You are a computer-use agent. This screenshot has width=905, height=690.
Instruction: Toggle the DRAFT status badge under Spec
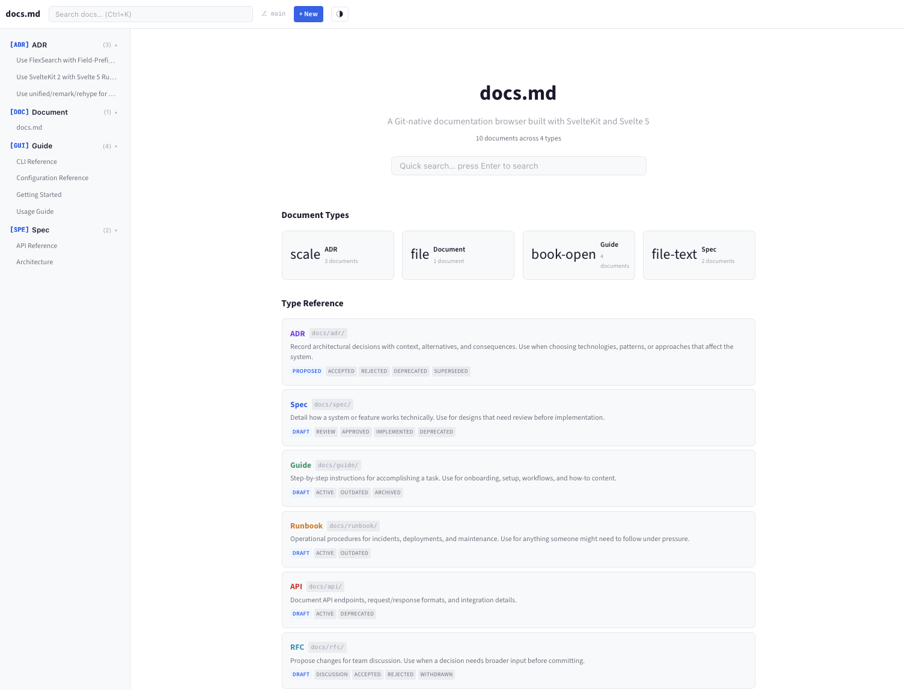(300, 432)
